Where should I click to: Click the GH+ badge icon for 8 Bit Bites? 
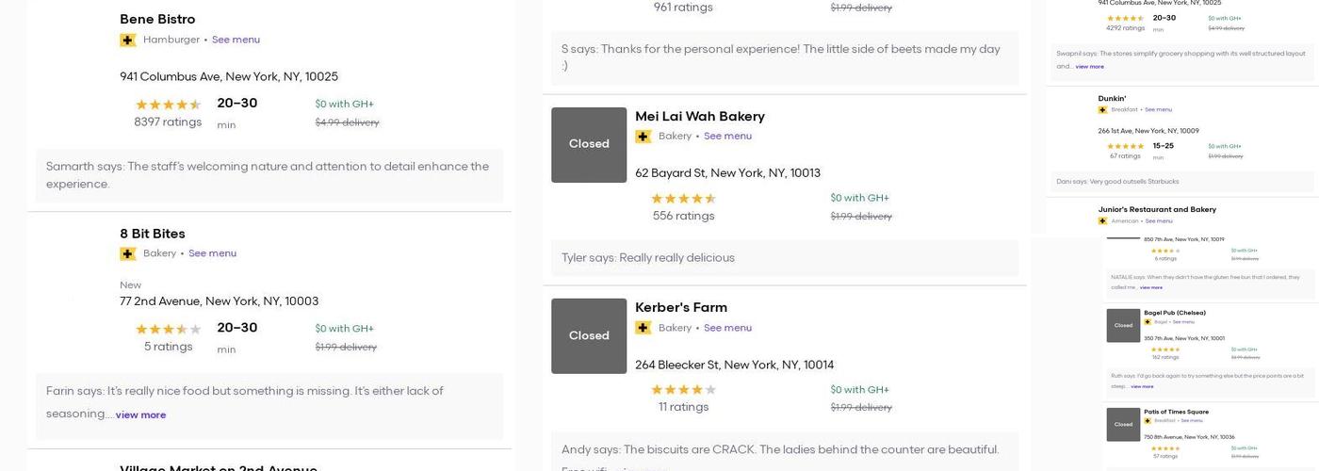pyautogui.click(x=128, y=253)
